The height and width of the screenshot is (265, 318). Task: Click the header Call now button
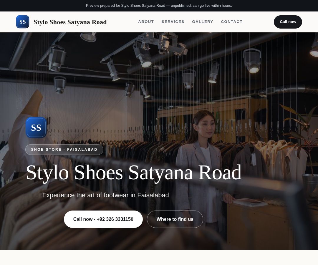point(288,22)
